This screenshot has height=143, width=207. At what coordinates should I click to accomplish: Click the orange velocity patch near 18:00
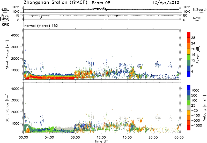[141, 121]
